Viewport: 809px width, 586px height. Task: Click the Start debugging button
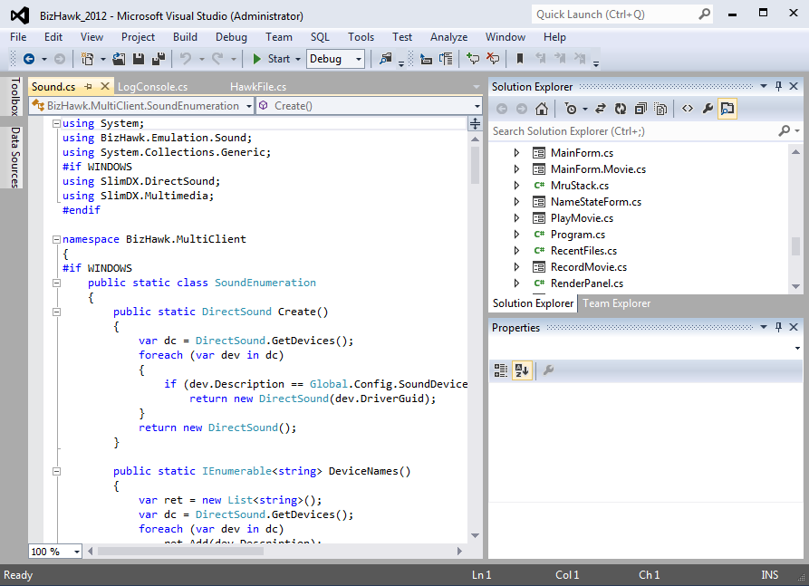coord(272,59)
